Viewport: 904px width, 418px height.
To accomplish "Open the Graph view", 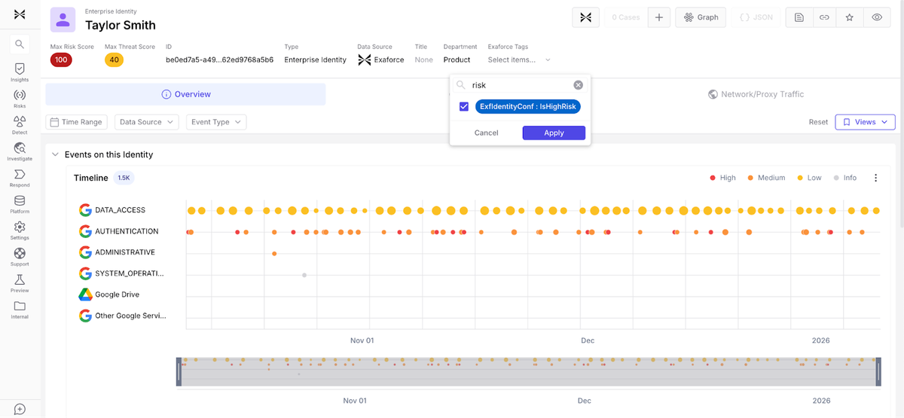I will click(x=701, y=17).
